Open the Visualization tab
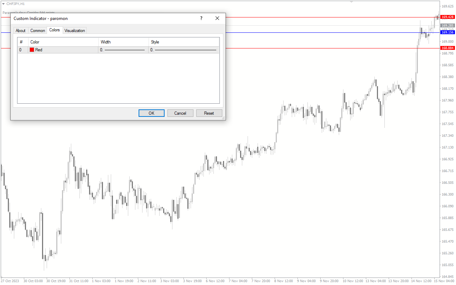The image size is (456, 285). click(x=75, y=31)
